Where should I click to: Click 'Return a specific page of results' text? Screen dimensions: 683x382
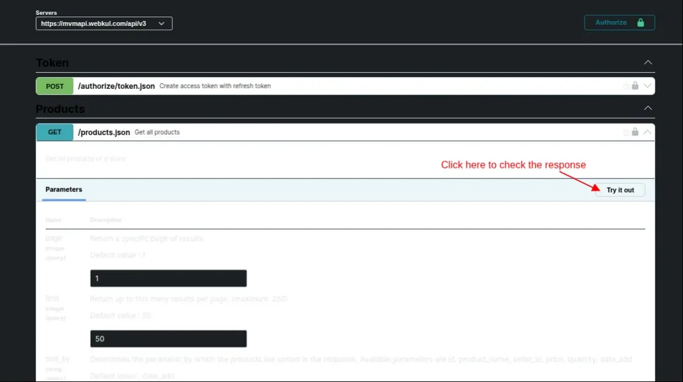click(x=146, y=238)
